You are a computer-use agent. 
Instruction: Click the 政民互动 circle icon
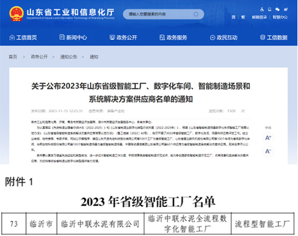pyautogui.click(x=212, y=38)
